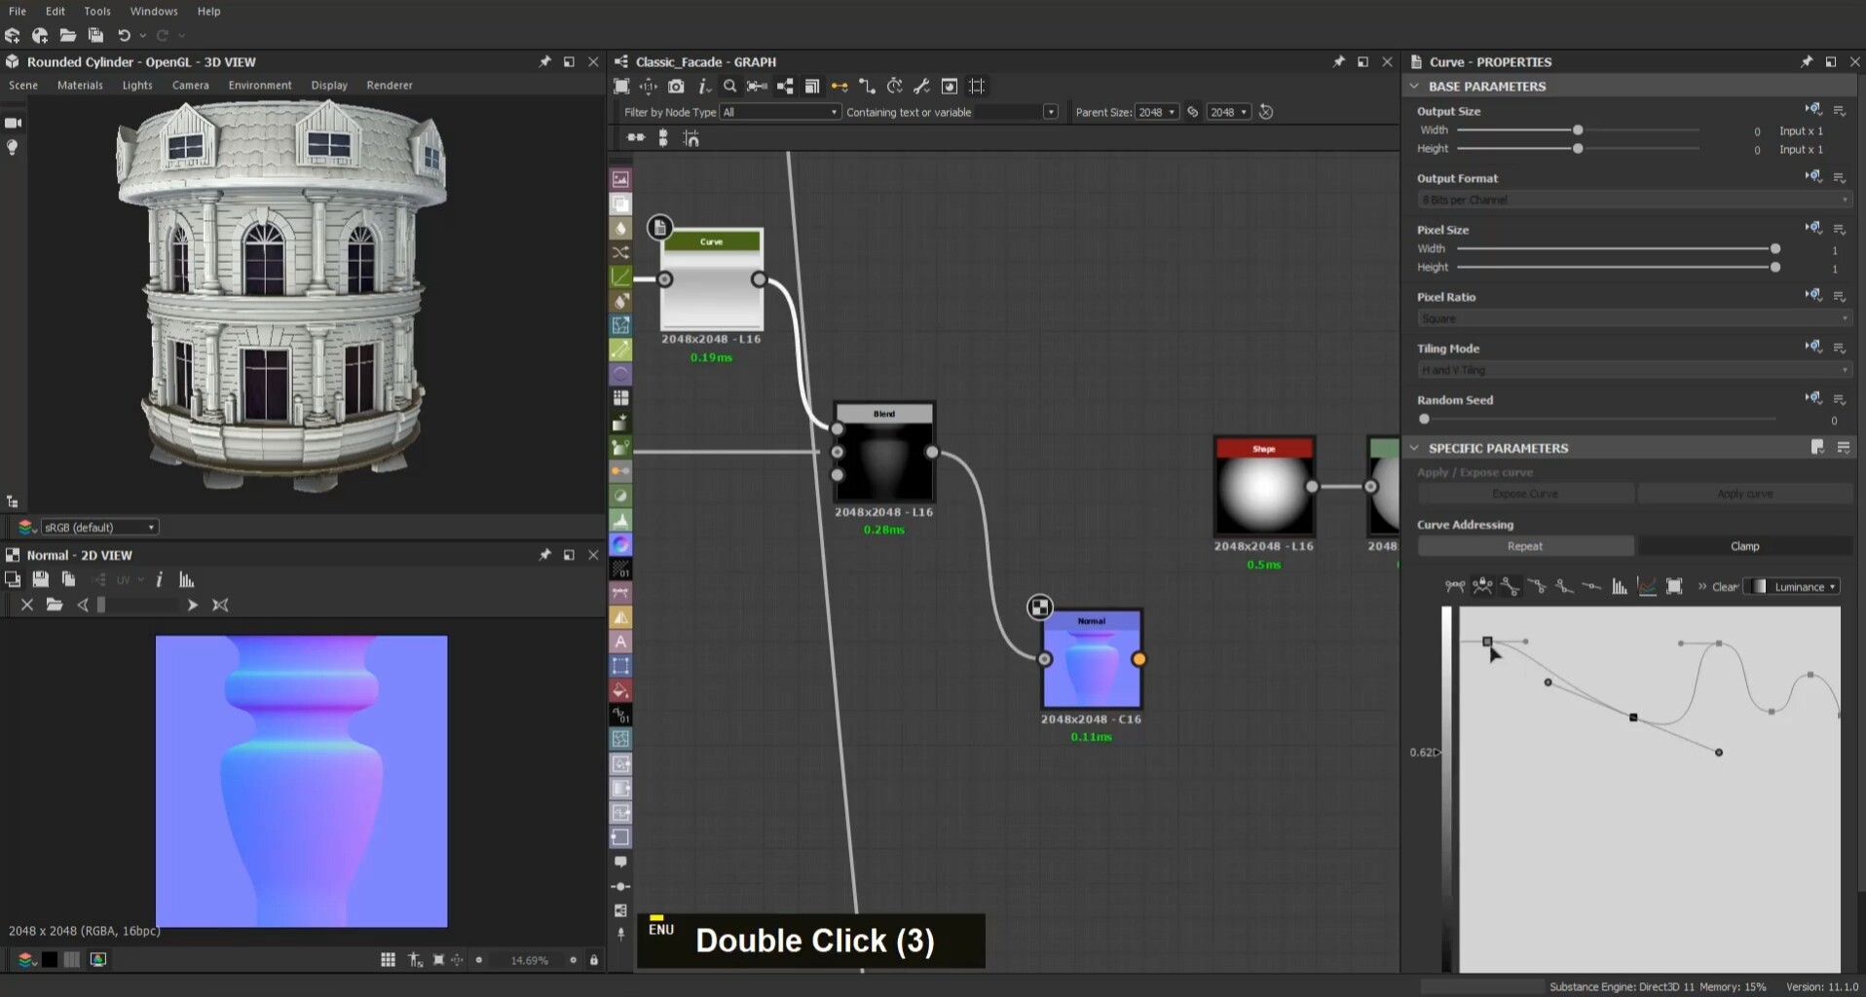Screen dimensions: 1866x997
Task: Click the light bulb icon in 3D view
Action: (13, 148)
